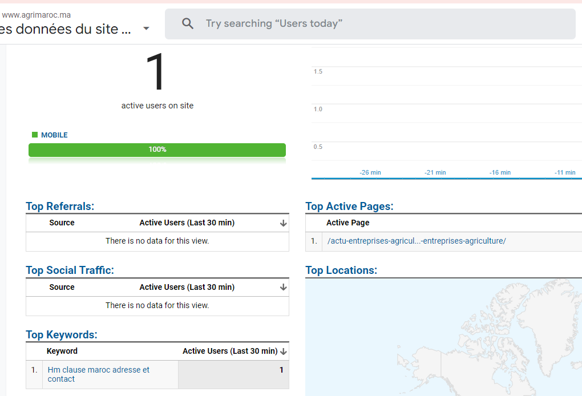The width and height of the screenshot is (582, 396).
Task: Click the search magnifier icon
Action: [x=188, y=24]
